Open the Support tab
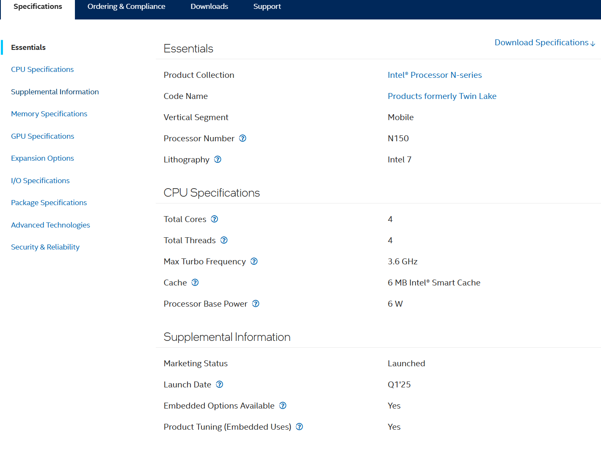601x450 pixels. pos(267,7)
